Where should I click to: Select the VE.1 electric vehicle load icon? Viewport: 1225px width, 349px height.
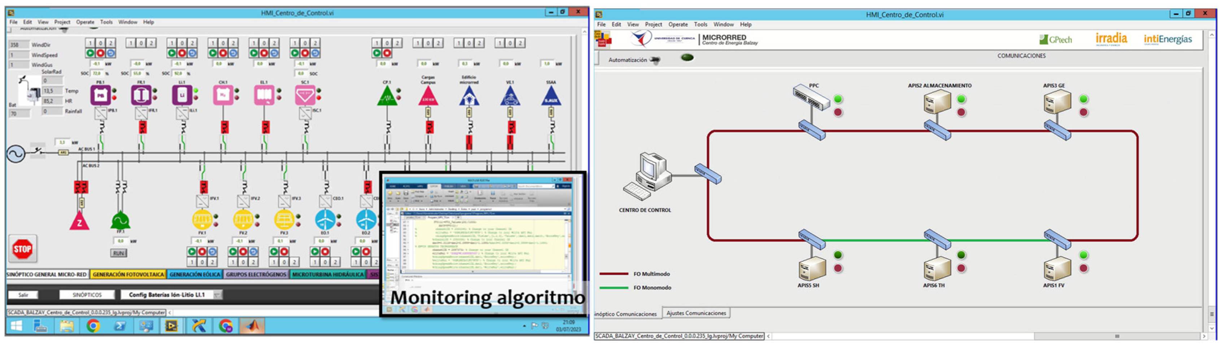(x=510, y=96)
